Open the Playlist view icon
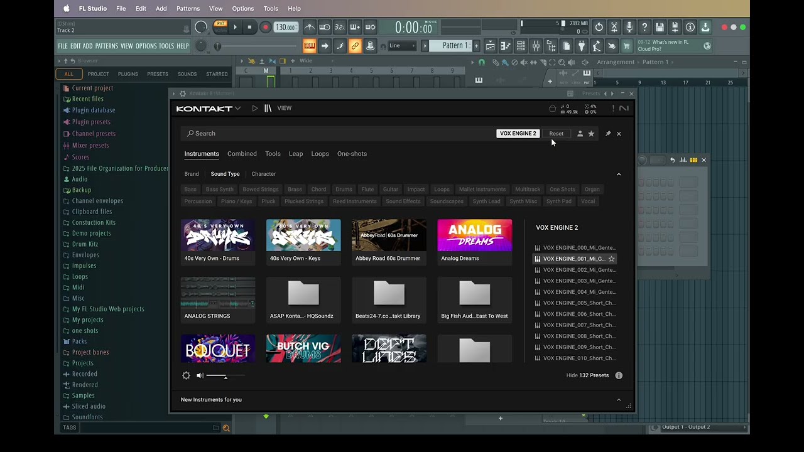This screenshot has height=452, width=804. (491, 46)
